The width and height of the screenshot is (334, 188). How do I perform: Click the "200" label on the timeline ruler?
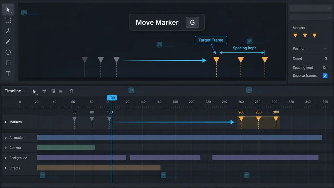tap(192, 102)
